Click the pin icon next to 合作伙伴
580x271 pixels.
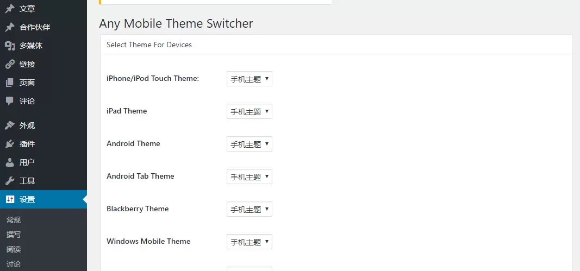coord(10,27)
